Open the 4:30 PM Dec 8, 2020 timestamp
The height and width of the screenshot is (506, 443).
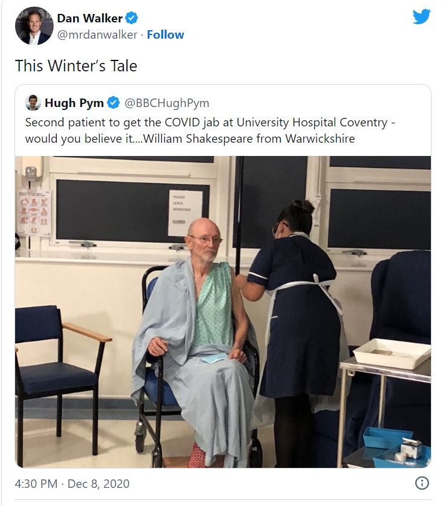click(x=72, y=484)
